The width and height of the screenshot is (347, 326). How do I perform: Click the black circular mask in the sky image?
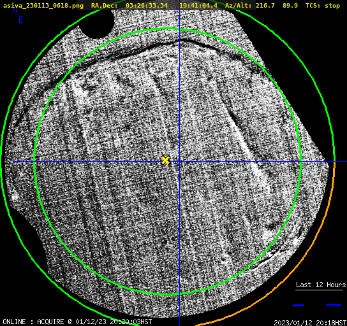97,25
